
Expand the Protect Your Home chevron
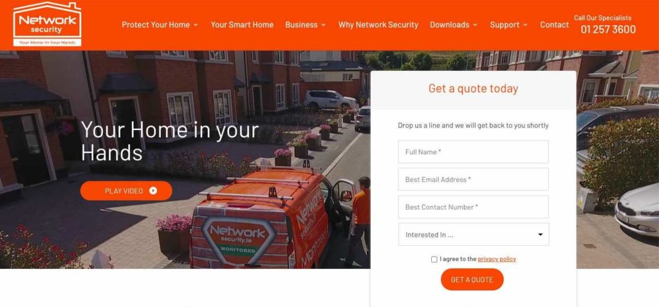coord(196,25)
